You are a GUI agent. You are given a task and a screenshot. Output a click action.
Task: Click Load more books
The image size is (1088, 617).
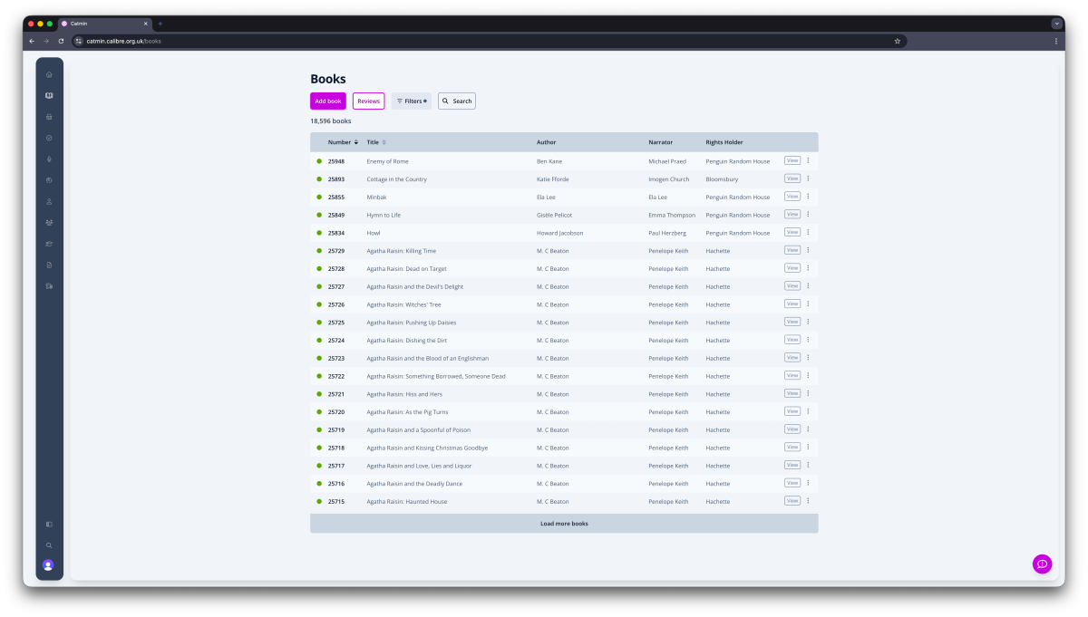564,524
